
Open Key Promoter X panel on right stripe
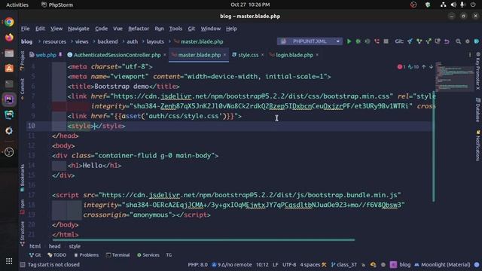478,71
